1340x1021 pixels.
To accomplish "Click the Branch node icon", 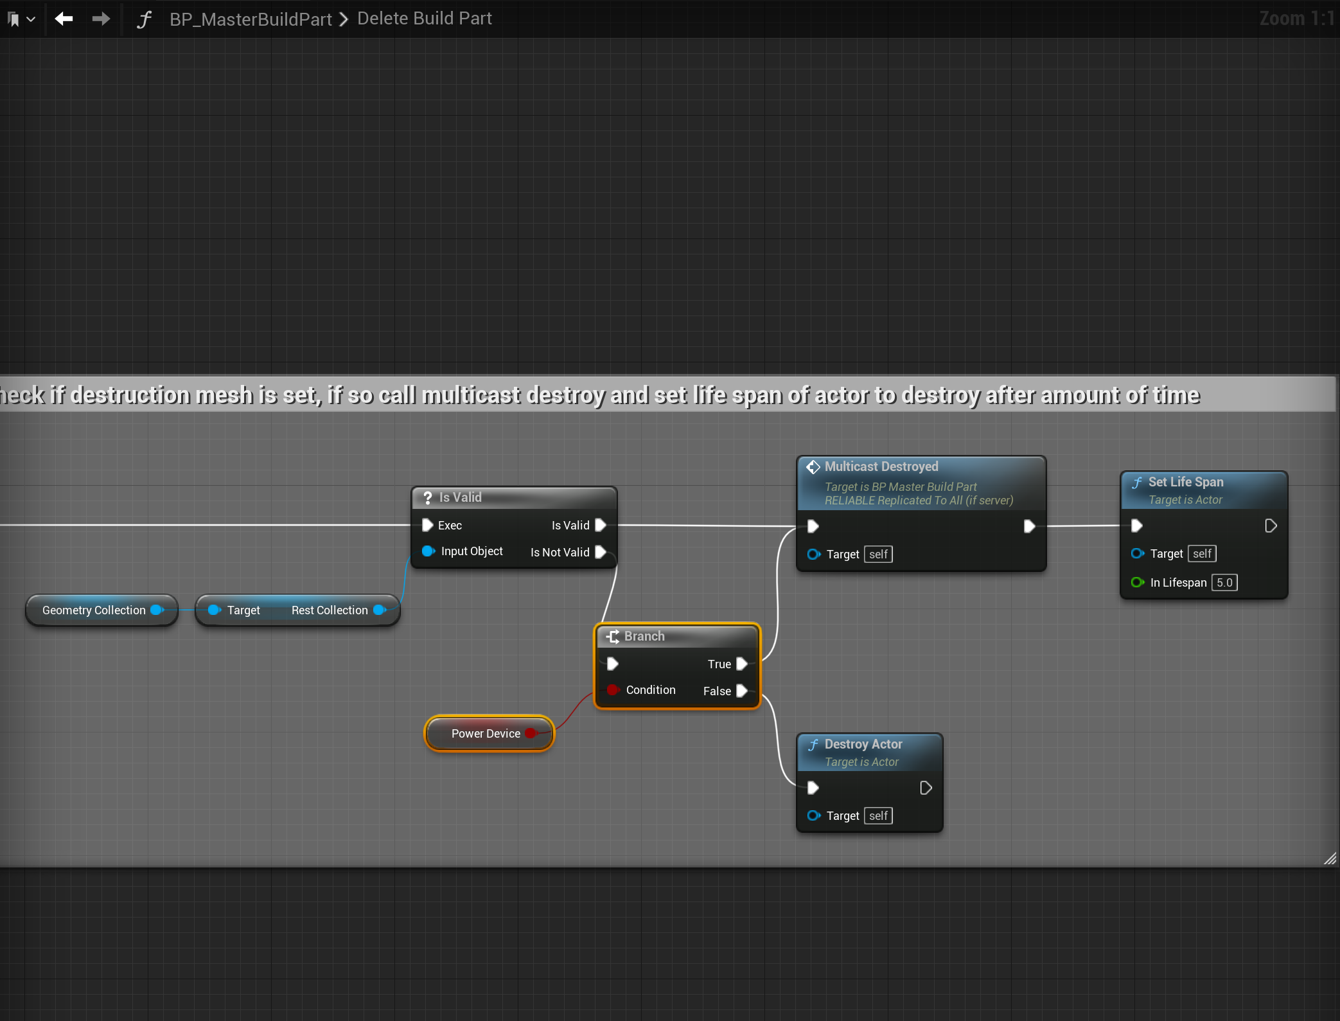I will pyautogui.click(x=613, y=636).
